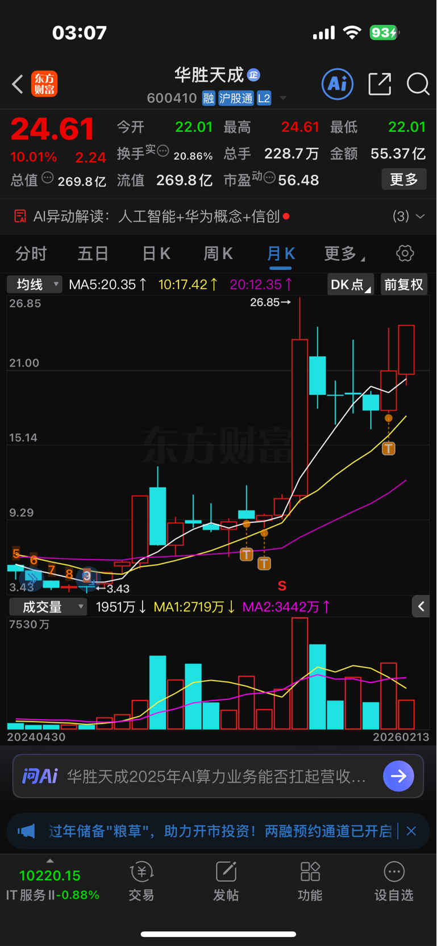Tap the L2 badge
This screenshot has width=437, height=946.
tap(264, 98)
